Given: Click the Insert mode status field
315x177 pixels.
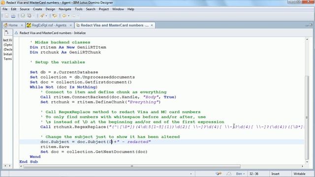Looking at the screenshot, I should tap(275, 174).
